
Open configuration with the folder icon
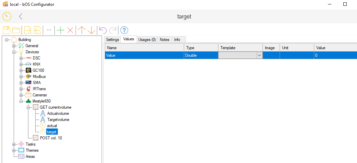point(16,30)
